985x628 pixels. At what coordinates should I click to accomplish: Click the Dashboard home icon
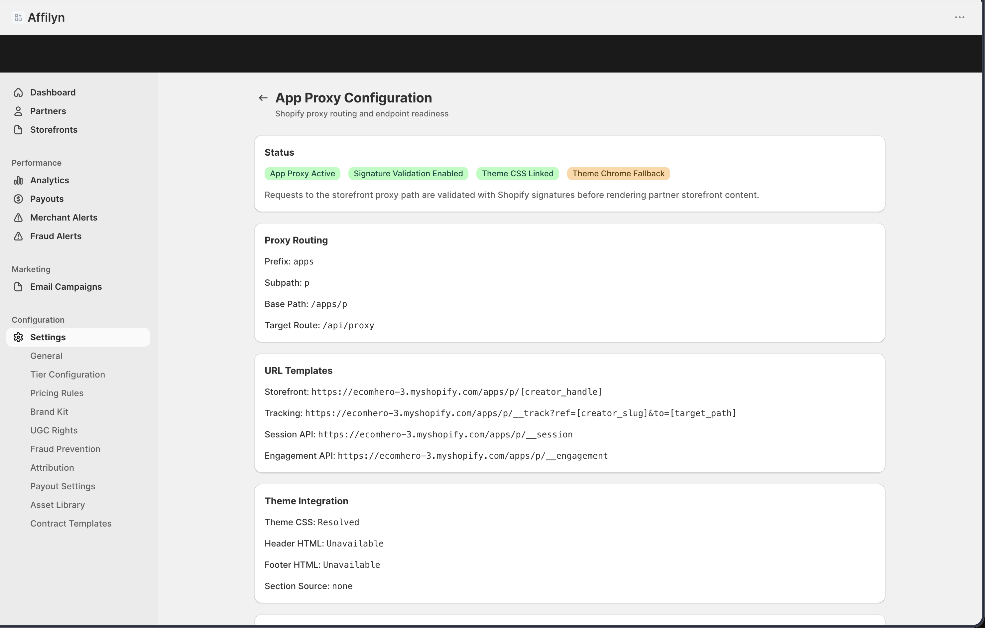[18, 92]
